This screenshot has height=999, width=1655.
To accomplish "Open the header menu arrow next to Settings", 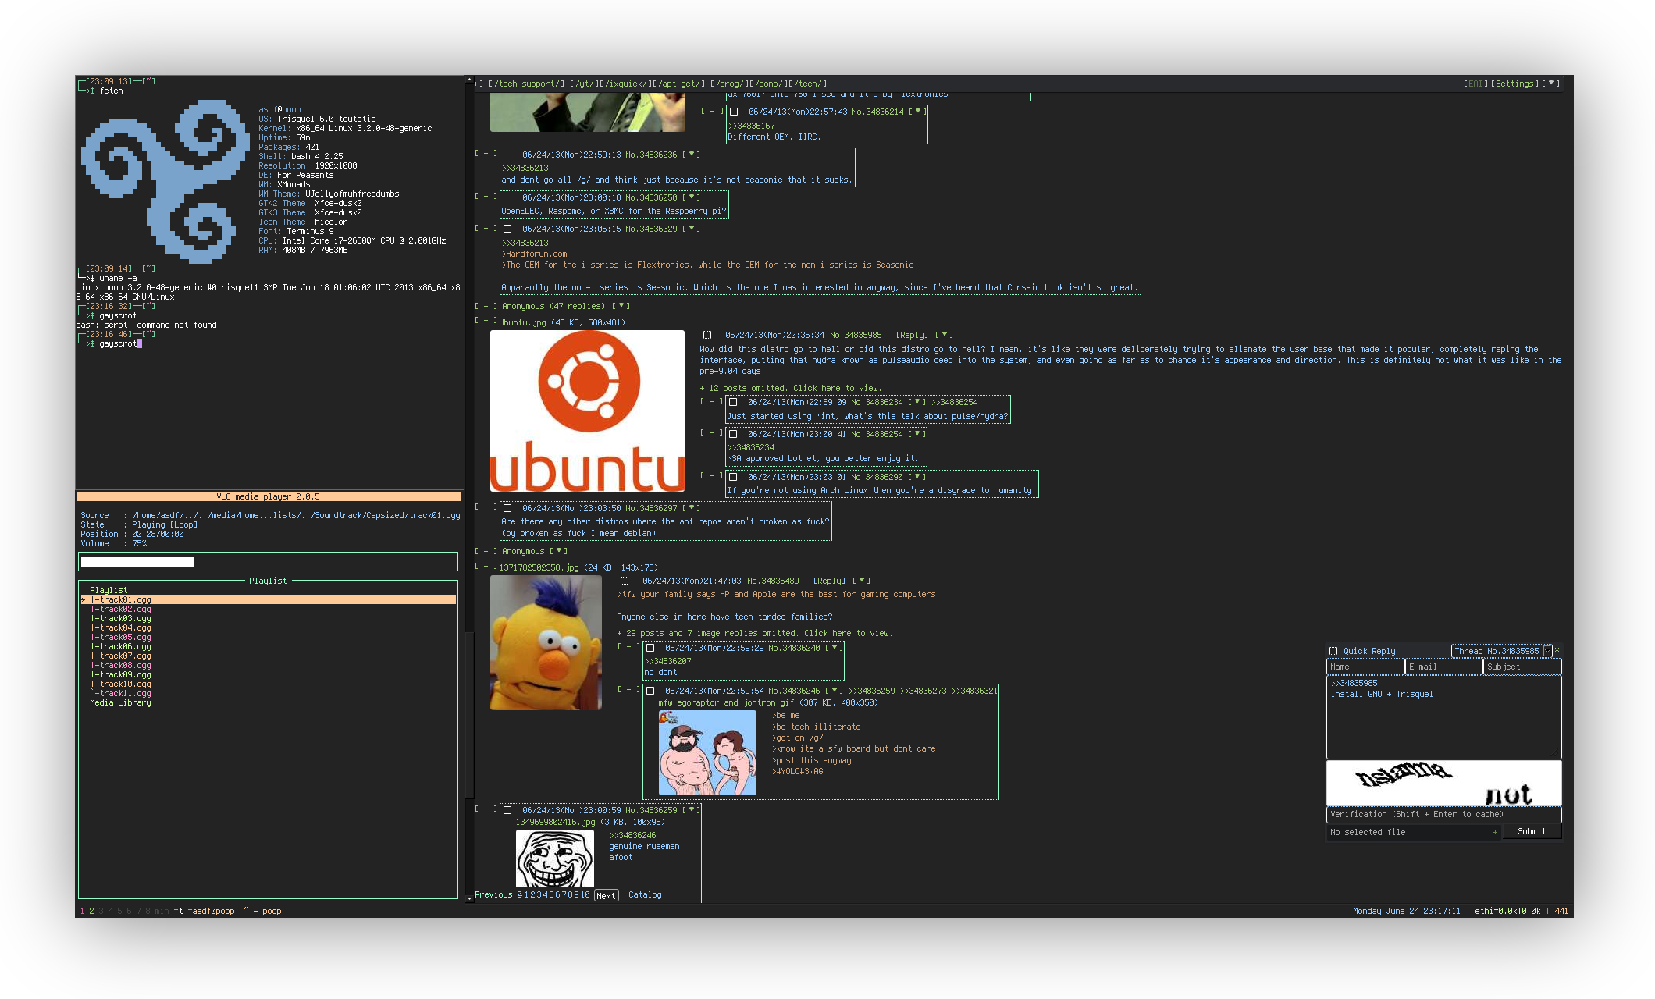I will pyautogui.click(x=1551, y=84).
